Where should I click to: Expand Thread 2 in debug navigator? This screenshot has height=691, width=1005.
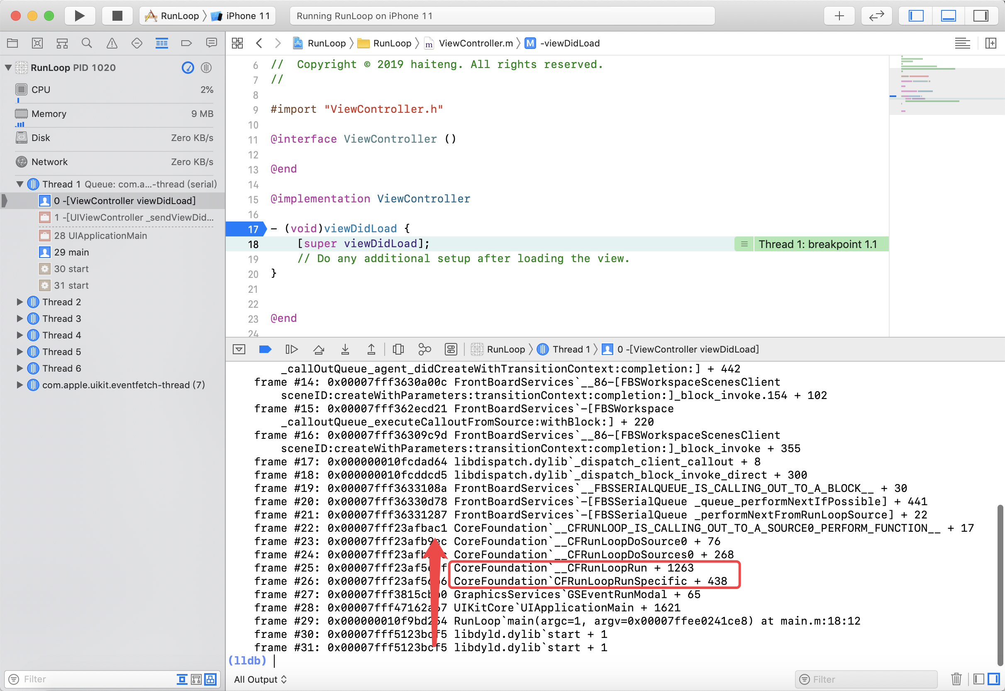(20, 302)
